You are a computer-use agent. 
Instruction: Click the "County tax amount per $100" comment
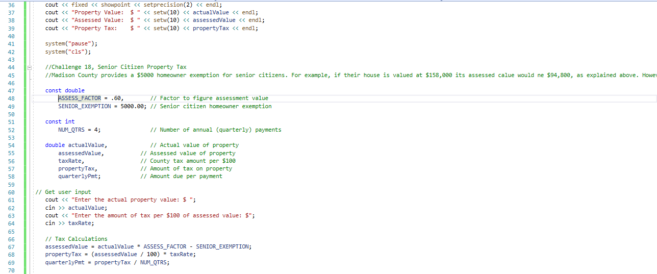coord(188,161)
